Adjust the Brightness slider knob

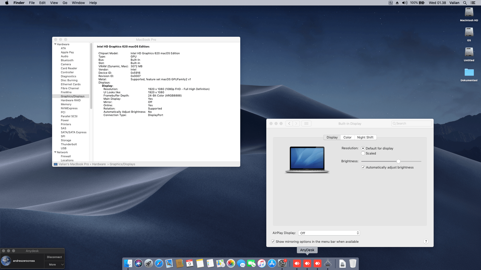(x=398, y=161)
